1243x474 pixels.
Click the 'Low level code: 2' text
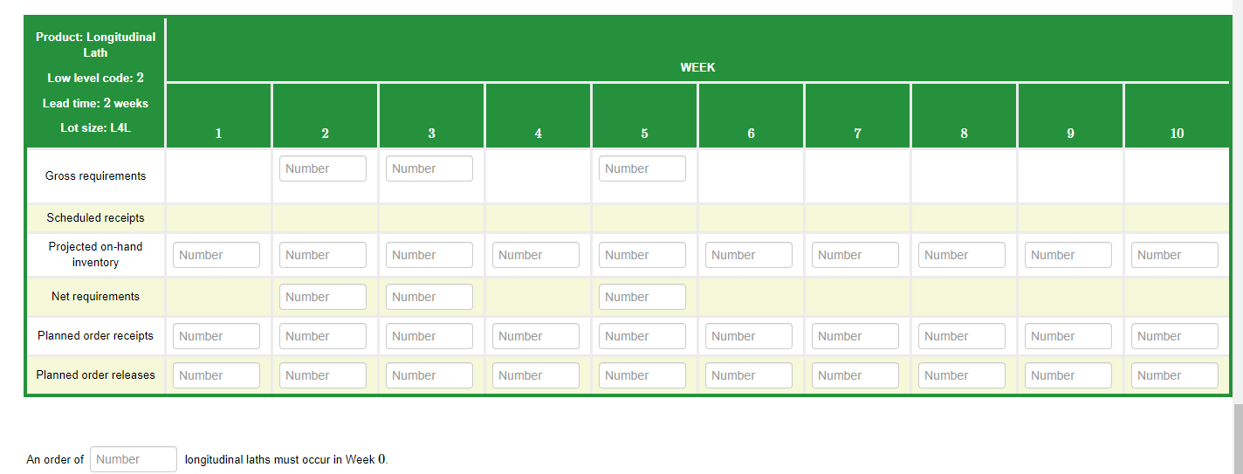tap(96, 78)
